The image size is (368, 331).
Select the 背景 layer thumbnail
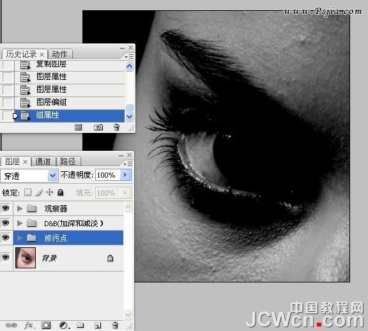26,258
